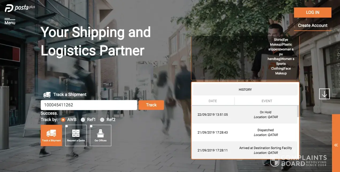
Task: Click the EVENT column header
Action: (x=267, y=101)
